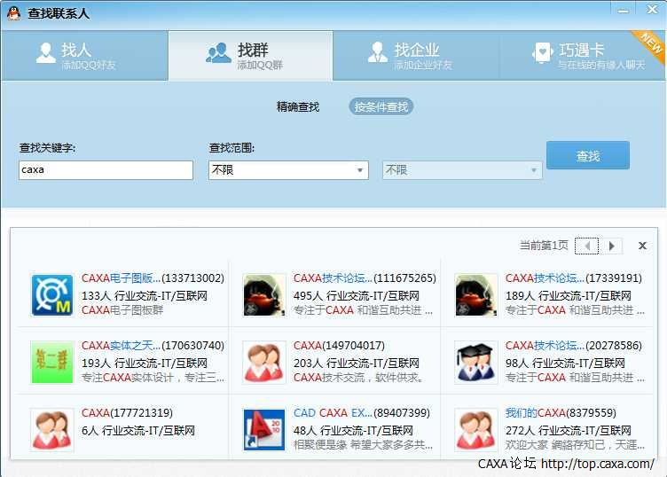This screenshot has width=667, height=477.
Task: Click the 找企业 businessman icon
Action: pyautogui.click(x=378, y=52)
